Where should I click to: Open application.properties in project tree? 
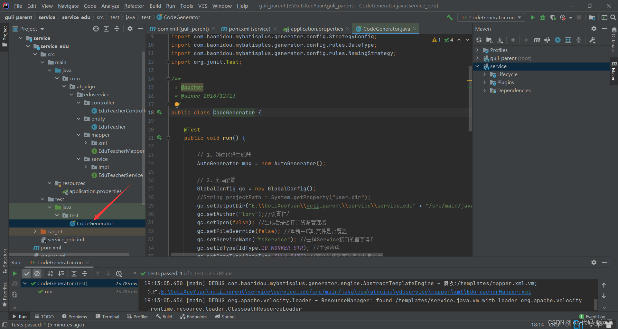[95, 191]
